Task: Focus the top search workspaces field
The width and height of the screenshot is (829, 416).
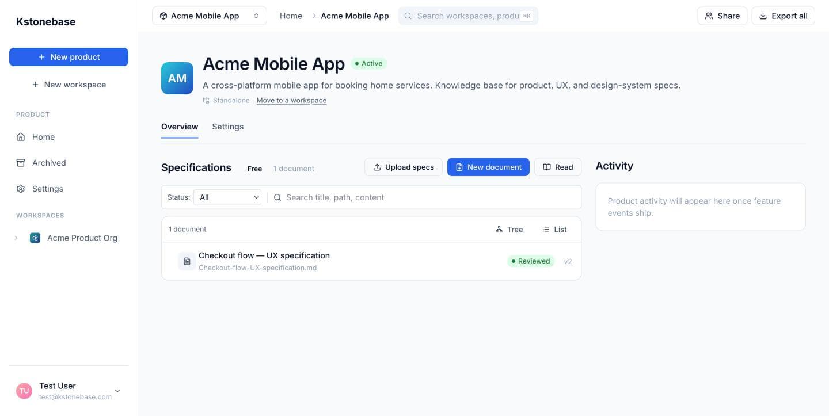Action: pos(468,16)
